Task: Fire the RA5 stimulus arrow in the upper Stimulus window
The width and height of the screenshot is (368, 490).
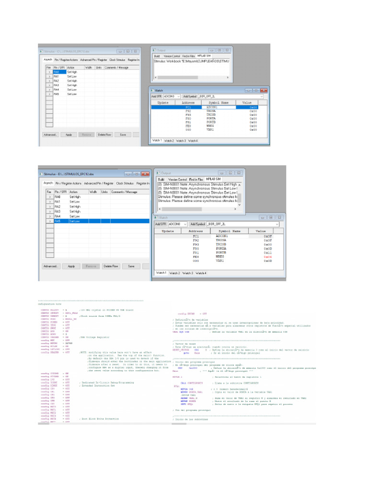Action: 49,94
